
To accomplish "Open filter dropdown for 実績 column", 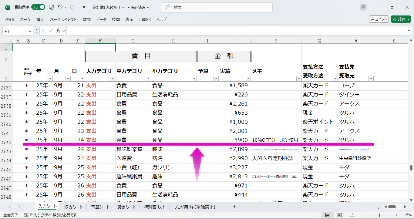I will (248, 79).
